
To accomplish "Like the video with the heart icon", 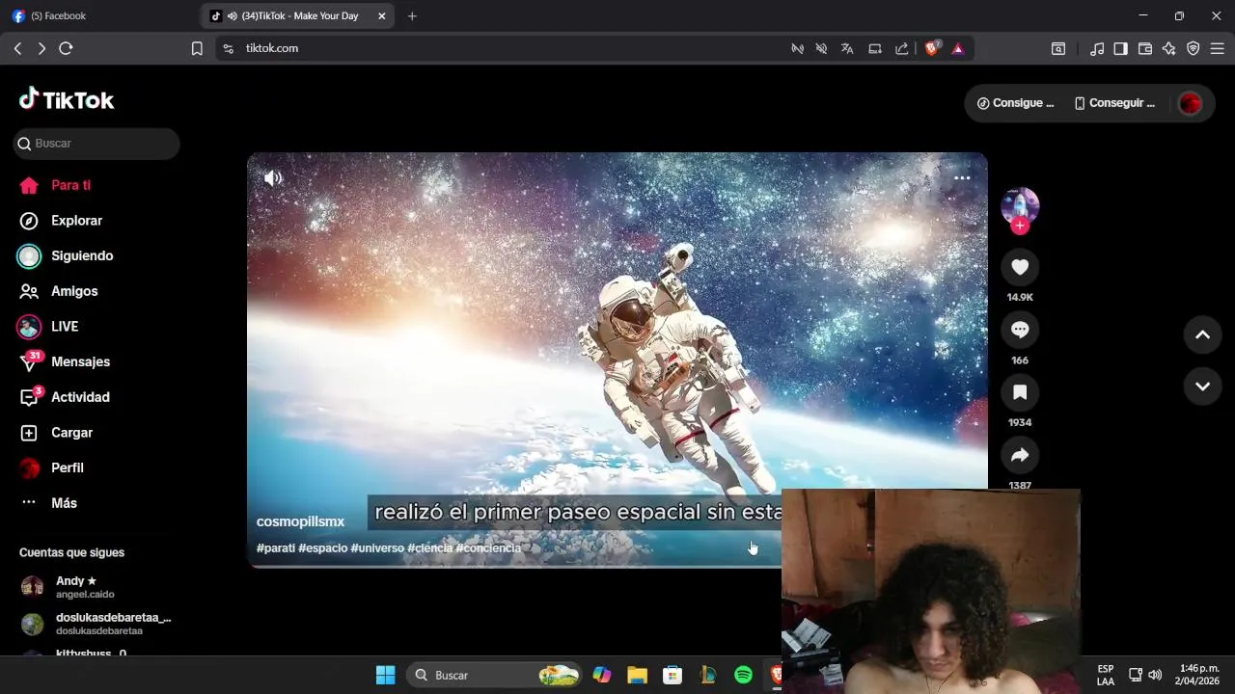I will click(1020, 267).
